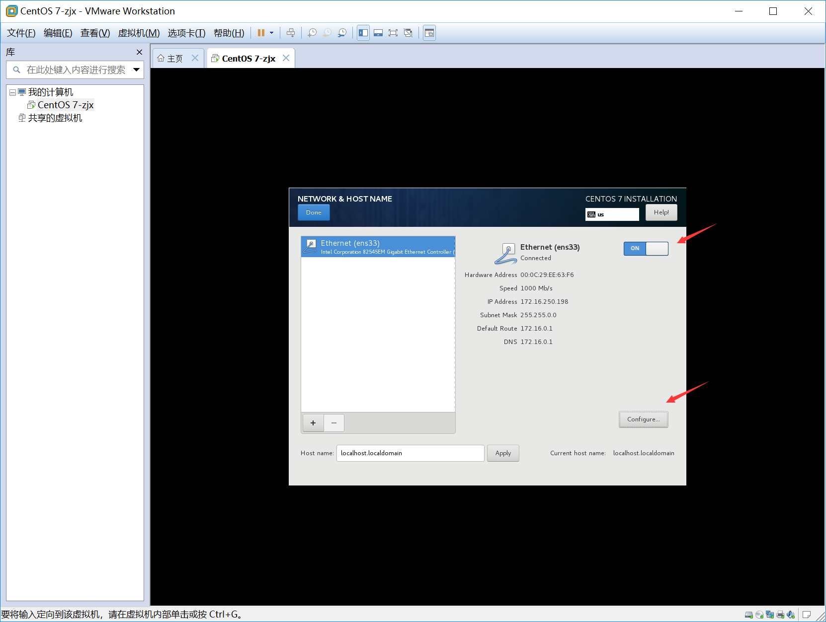This screenshot has height=622, width=826.
Task: Toggle the Ethernet ens33 ON/OFF switch
Action: pyautogui.click(x=646, y=248)
